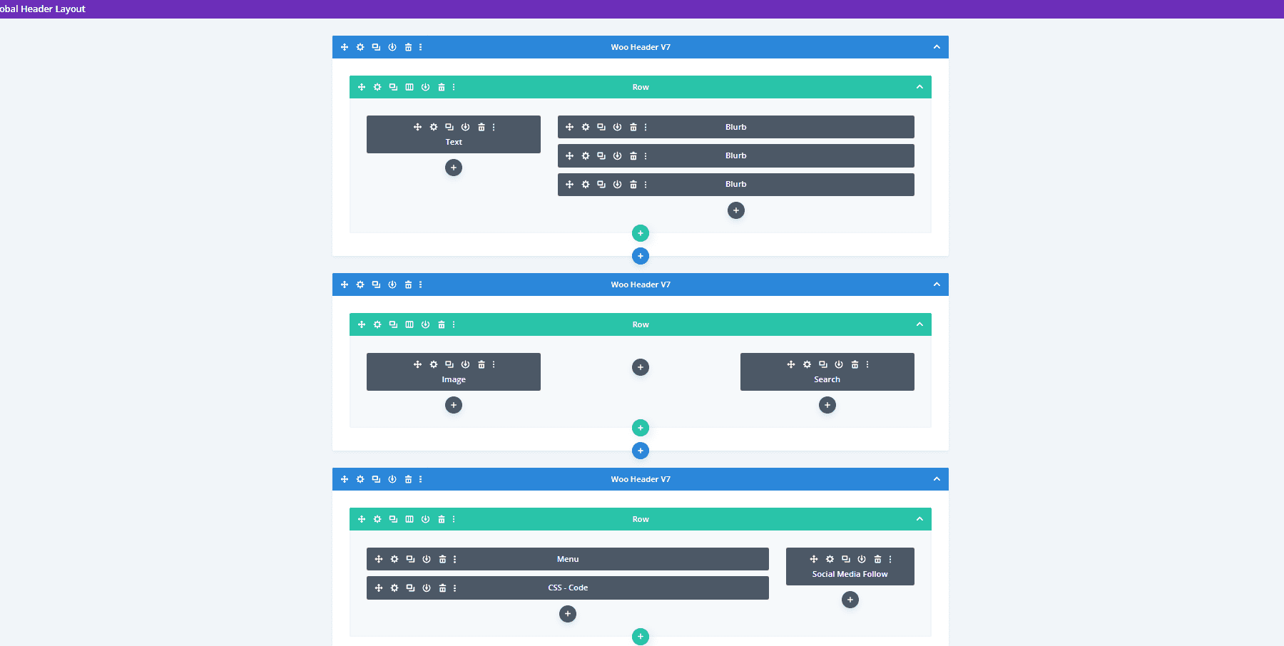Delete the Text module via trash icon
This screenshot has height=646, width=1284.
(x=481, y=127)
